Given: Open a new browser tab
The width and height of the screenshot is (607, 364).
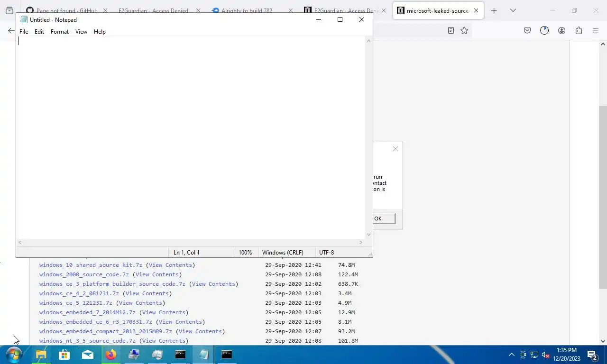Looking at the screenshot, I should [x=494, y=10].
